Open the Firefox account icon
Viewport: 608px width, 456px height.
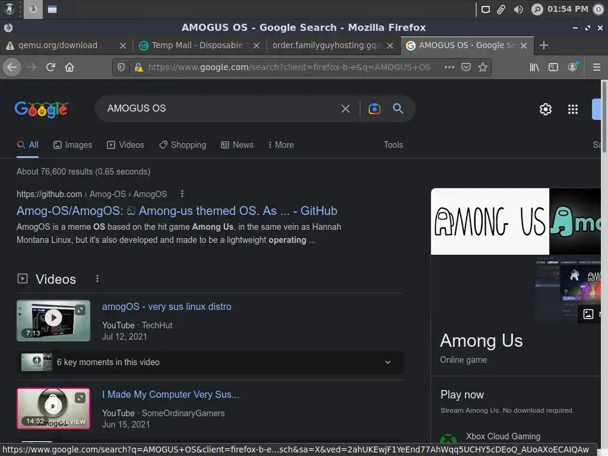pyautogui.click(x=573, y=67)
